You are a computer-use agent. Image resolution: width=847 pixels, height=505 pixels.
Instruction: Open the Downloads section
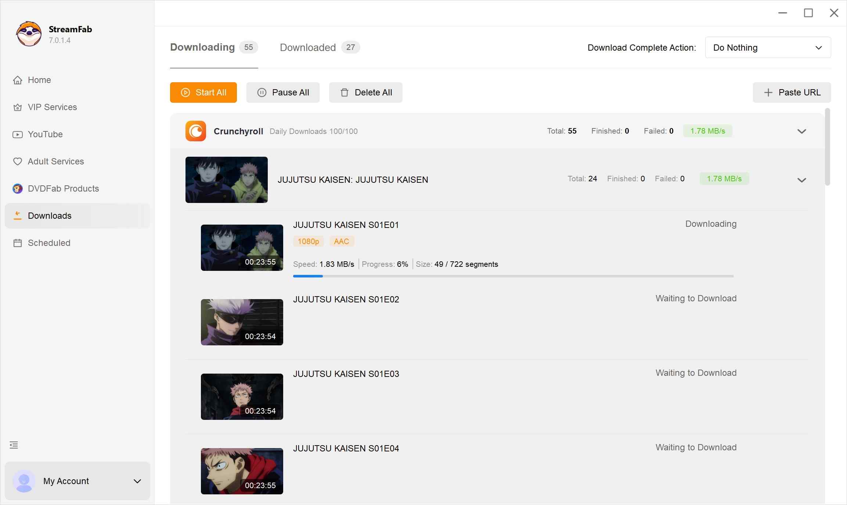pos(49,215)
